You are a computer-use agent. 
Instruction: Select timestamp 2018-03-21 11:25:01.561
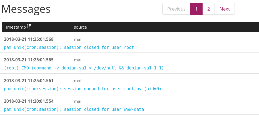click(29, 81)
